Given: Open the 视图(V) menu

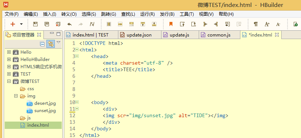Looking at the screenshot, I should click(206, 14).
